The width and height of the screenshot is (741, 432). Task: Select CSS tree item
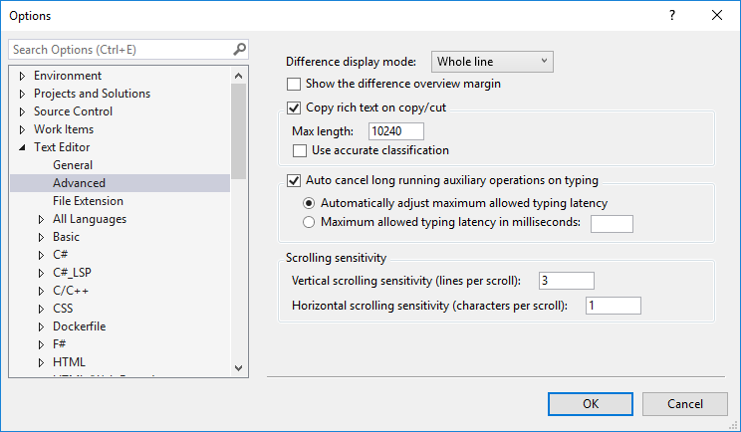(x=63, y=309)
